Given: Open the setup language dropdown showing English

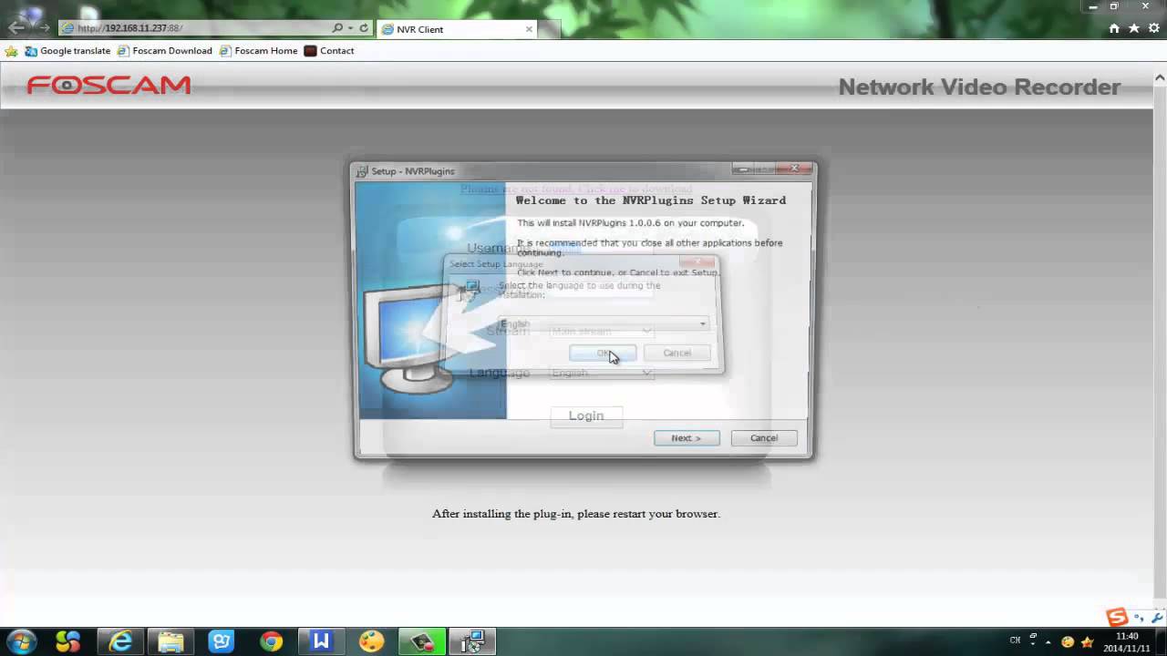Looking at the screenshot, I should 603,323.
